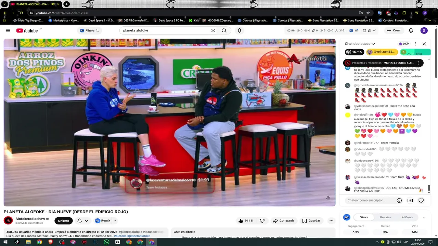Click the Compartir share button
The height and width of the screenshot is (246, 438).
pyautogui.click(x=283, y=221)
